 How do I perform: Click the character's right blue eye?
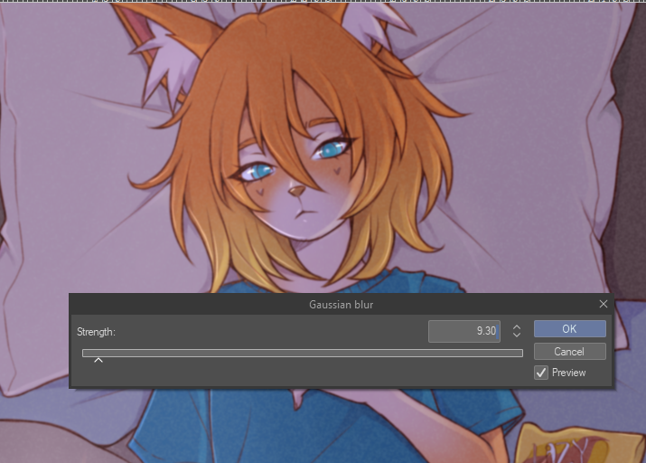[x=332, y=150]
